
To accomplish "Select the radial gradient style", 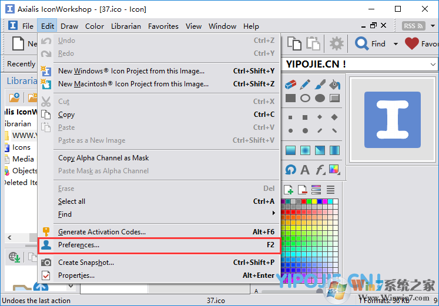I will point(305,150).
